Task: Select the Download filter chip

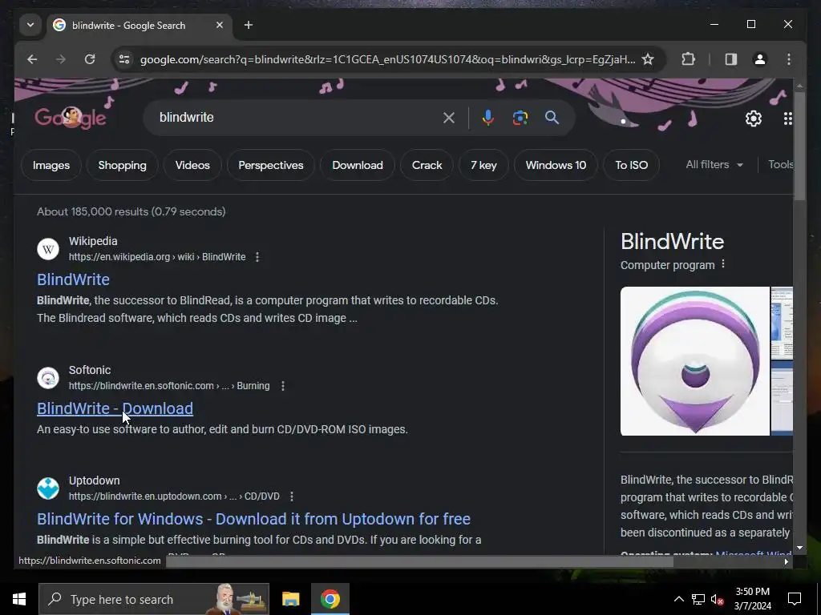Action: point(358,165)
